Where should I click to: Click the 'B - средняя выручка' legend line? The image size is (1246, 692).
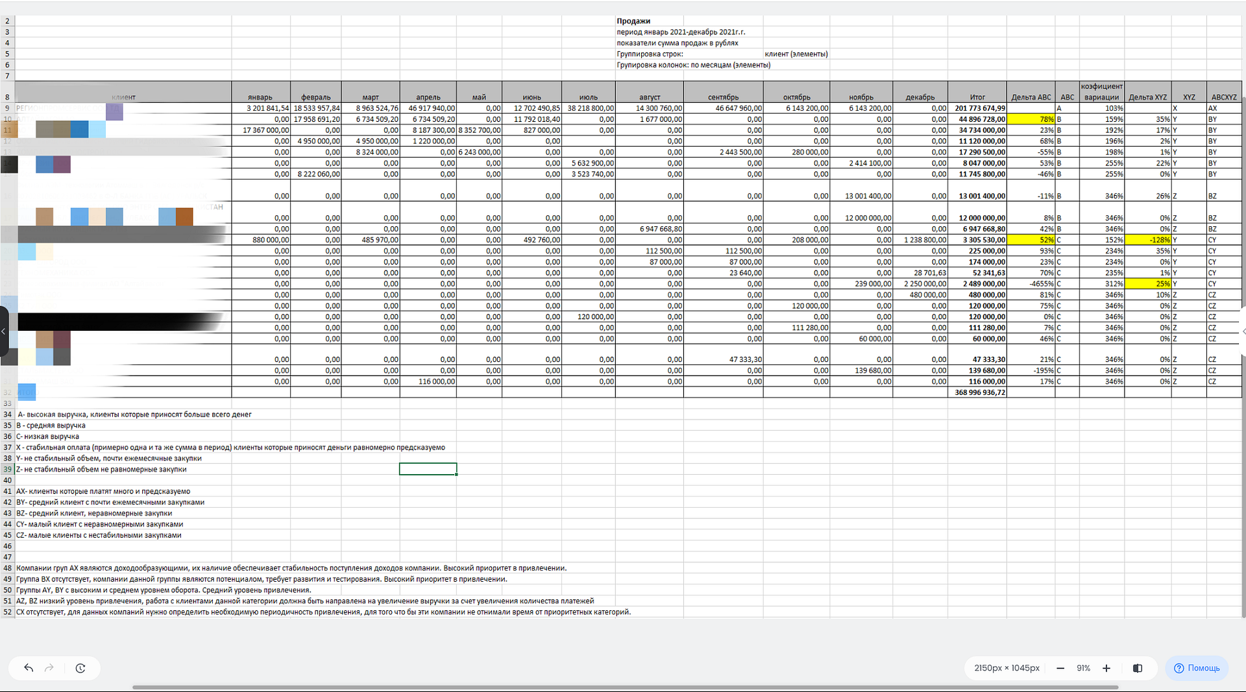[51, 425]
